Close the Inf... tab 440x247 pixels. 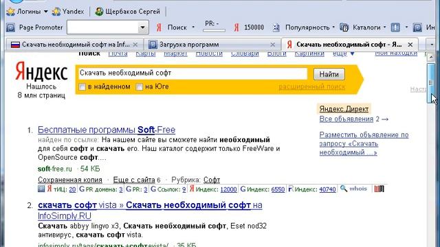coord(135,45)
